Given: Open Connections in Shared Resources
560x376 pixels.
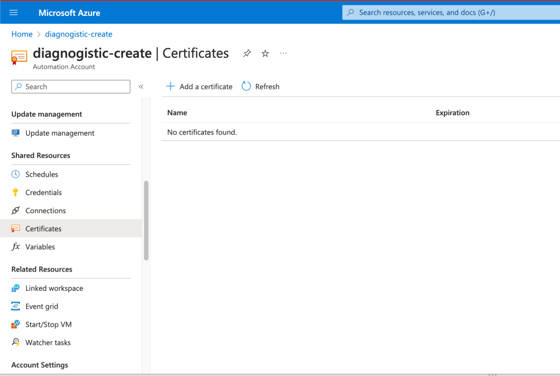Looking at the screenshot, I should coord(71,211).
